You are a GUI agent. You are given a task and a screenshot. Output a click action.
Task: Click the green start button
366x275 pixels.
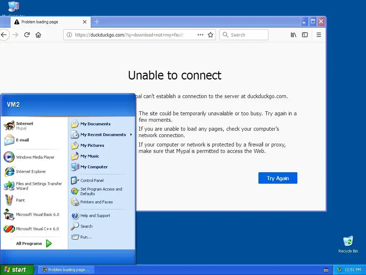pos(17,270)
